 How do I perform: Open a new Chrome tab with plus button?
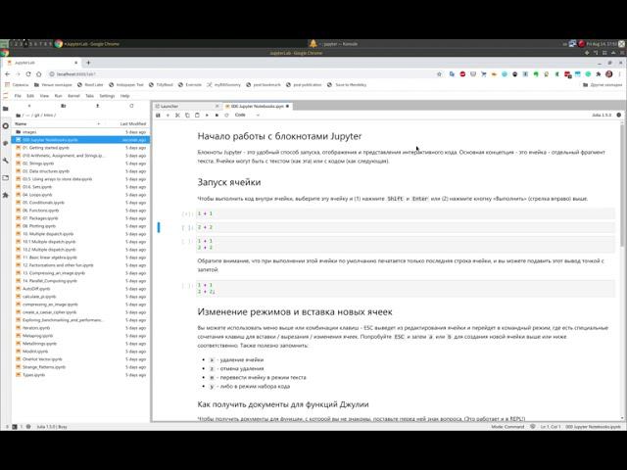pyautogui.click(x=88, y=63)
